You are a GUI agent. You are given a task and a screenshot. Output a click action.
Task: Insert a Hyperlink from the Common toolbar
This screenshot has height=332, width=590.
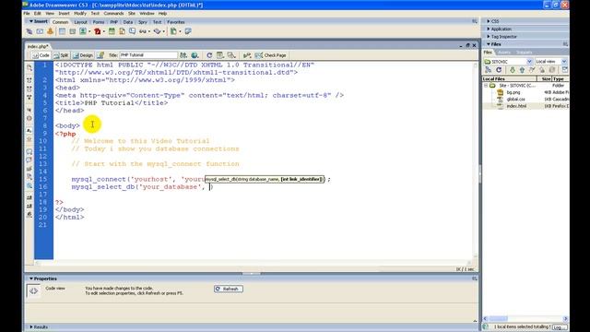coord(29,31)
